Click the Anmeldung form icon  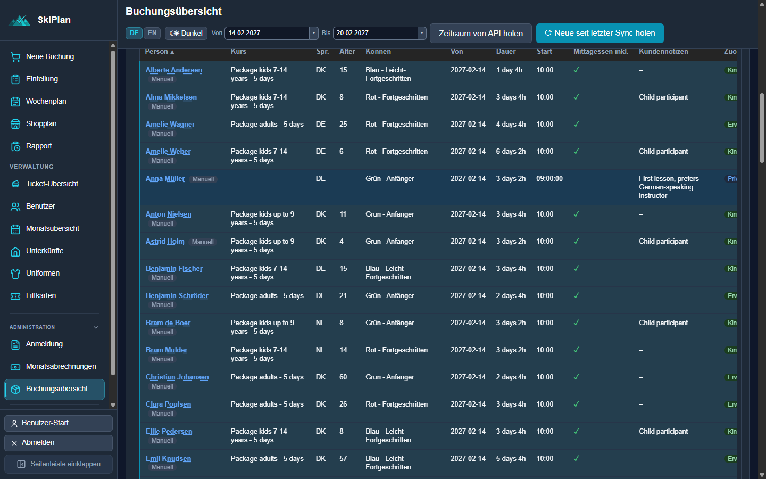[x=15, y=344]
